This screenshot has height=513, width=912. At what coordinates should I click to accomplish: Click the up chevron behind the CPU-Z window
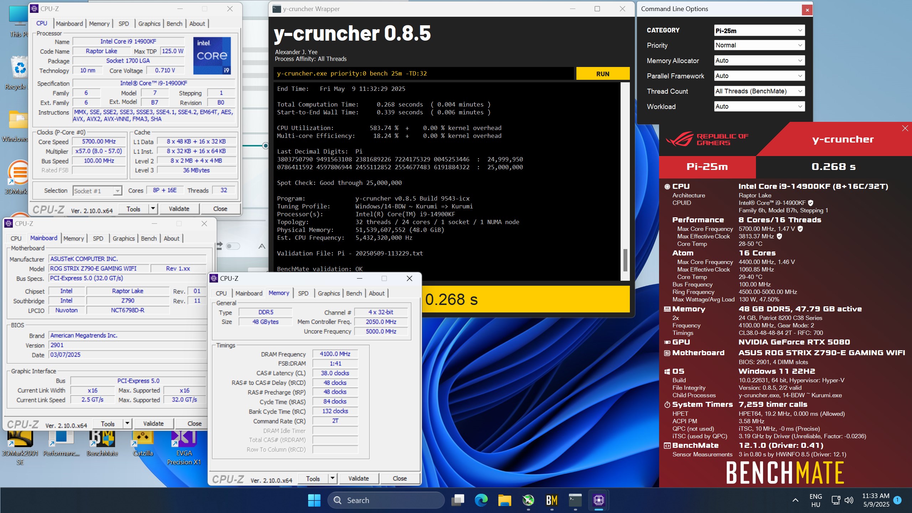262,246
